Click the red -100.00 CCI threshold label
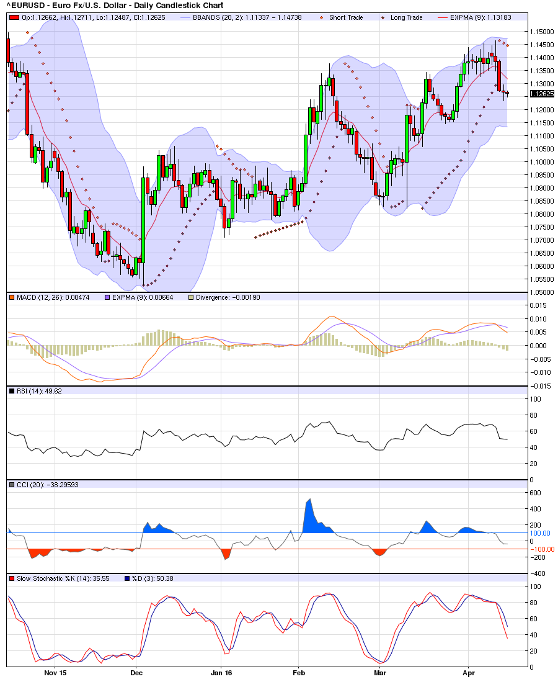This screenshot has height=692, width=558. click(542, 549)
